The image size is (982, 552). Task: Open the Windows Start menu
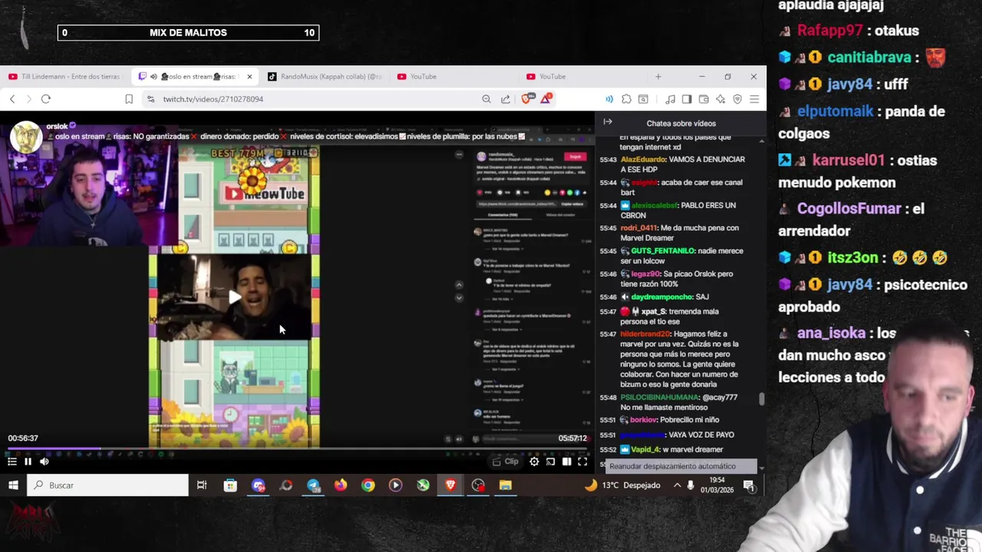pyautogui.click(x=13, y=485)
